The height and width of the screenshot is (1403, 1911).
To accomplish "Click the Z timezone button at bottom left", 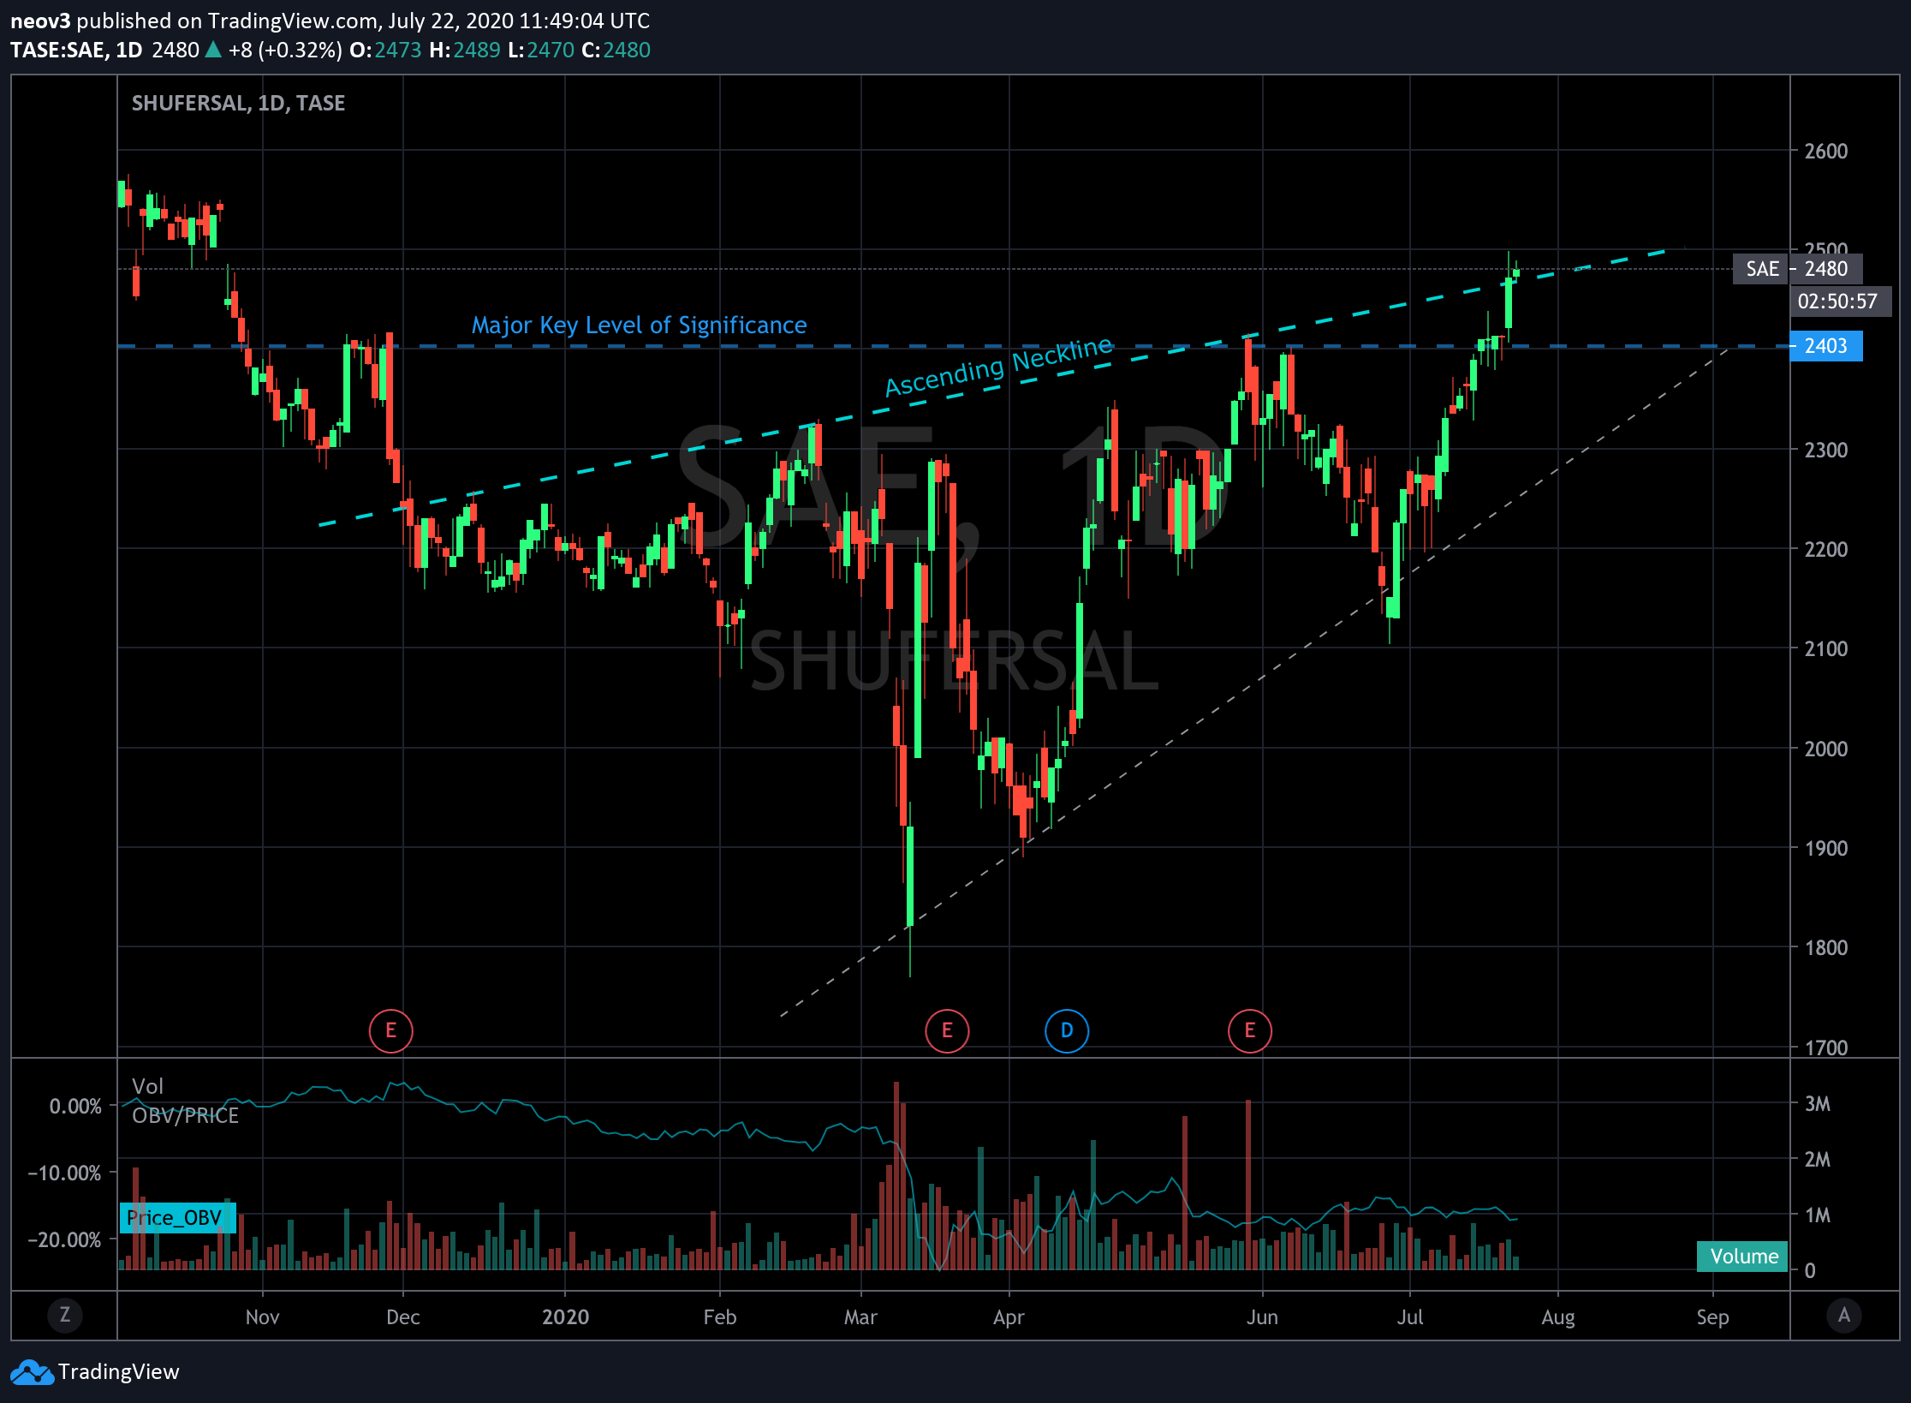I will coord(64,1315).
